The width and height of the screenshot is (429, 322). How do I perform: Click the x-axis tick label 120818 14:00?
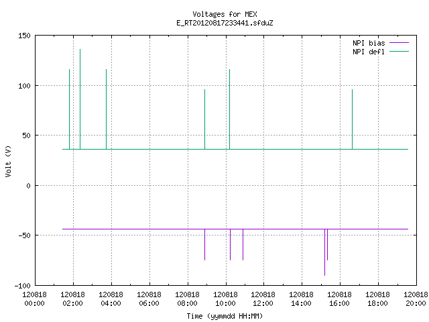[301, 299]
